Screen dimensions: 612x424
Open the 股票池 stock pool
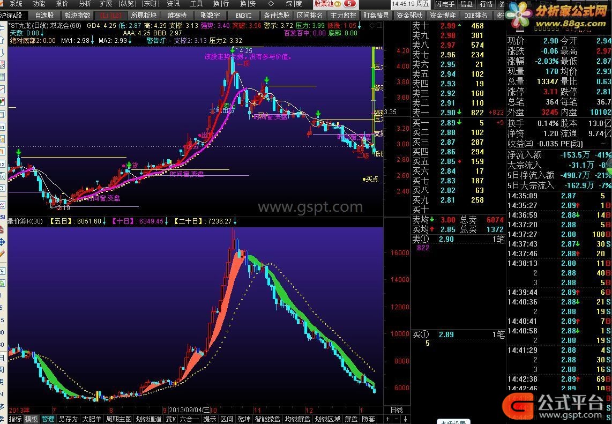point(324,4)
